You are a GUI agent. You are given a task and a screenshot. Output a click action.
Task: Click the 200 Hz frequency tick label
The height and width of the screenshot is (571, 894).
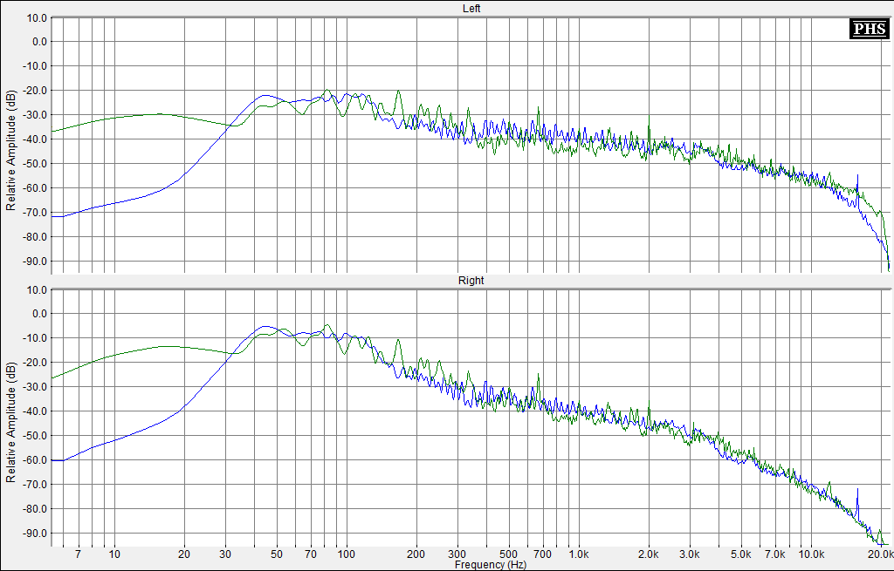pos(416,554)
